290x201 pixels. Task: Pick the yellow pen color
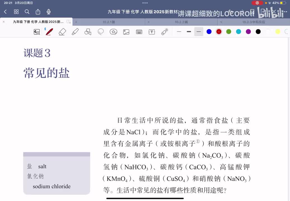[278, 32]
